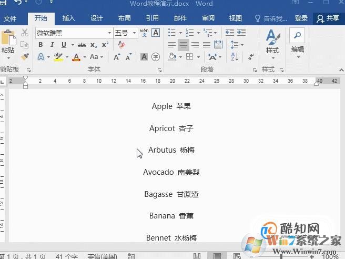Click the 告诉我 search box
The height and width of the screenshot is (259, 345).
point(271,18)
